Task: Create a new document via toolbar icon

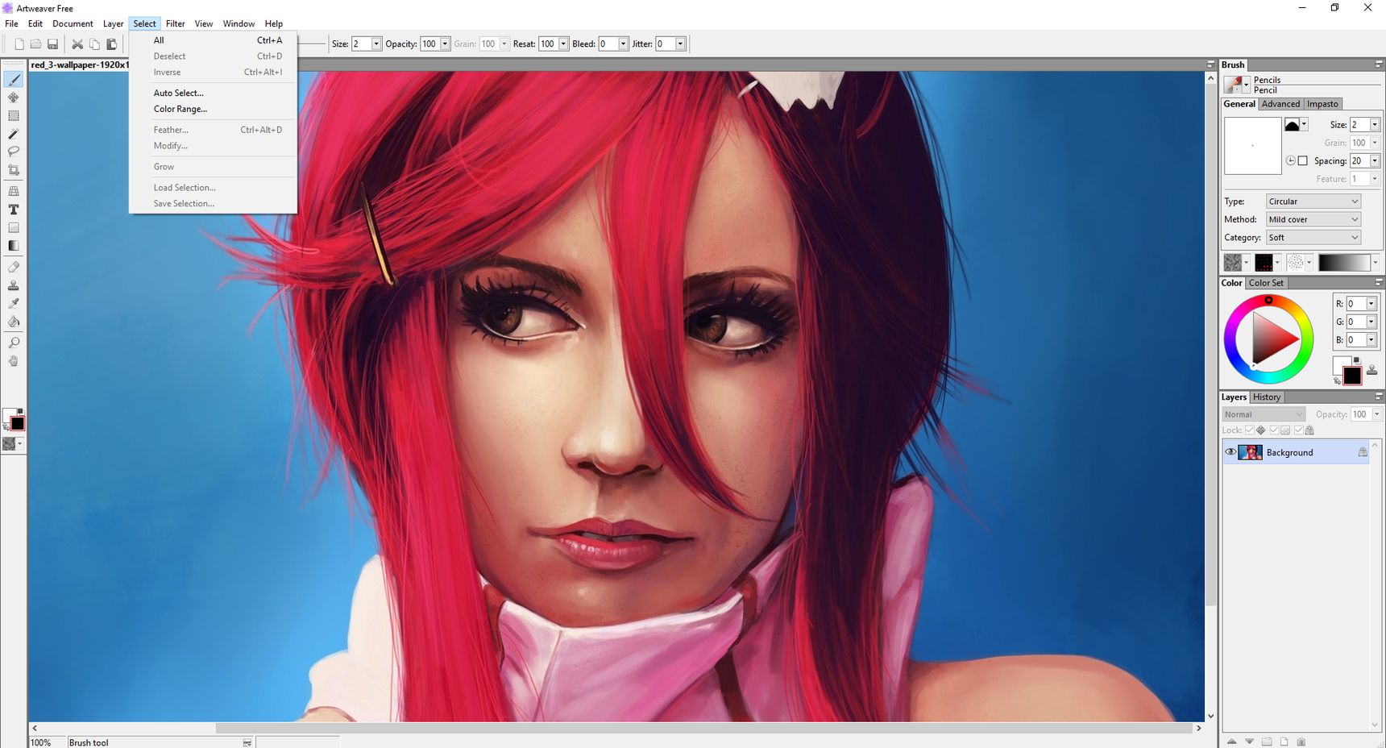Action: (x=19, y=44)
